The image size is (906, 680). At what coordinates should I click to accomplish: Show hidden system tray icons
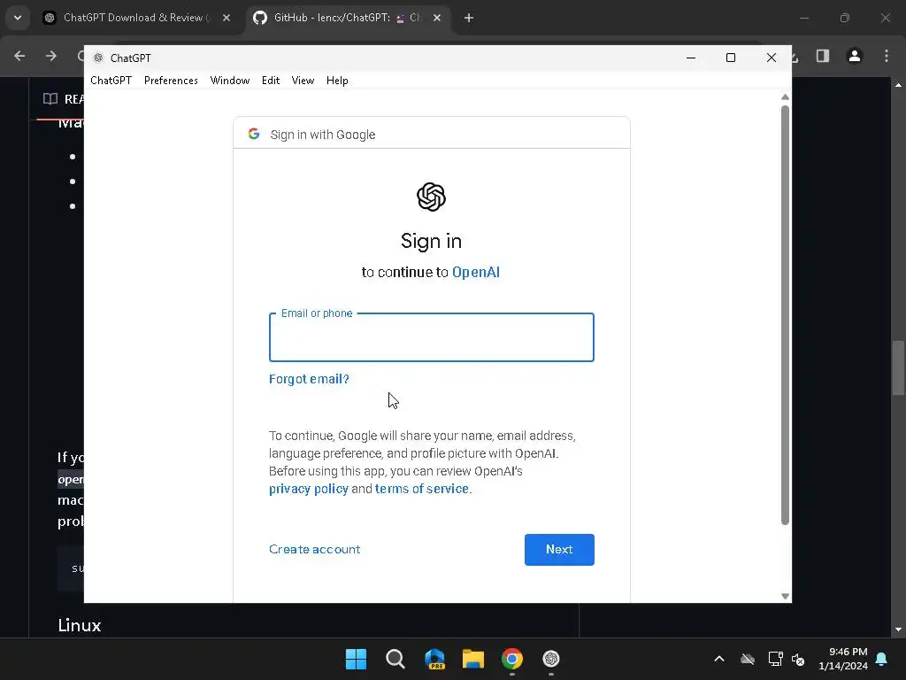pos(719,659)
